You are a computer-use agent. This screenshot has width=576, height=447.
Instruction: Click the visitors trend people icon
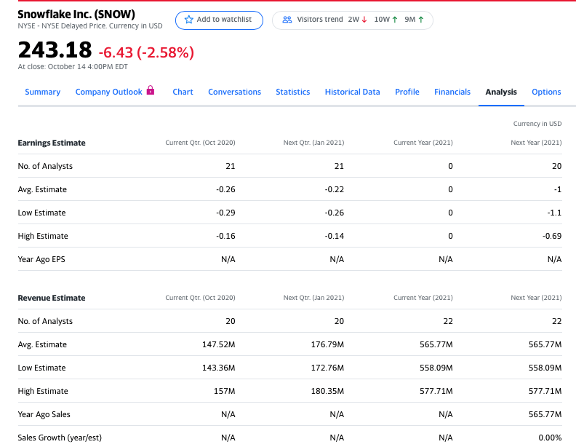coord(287,20)
